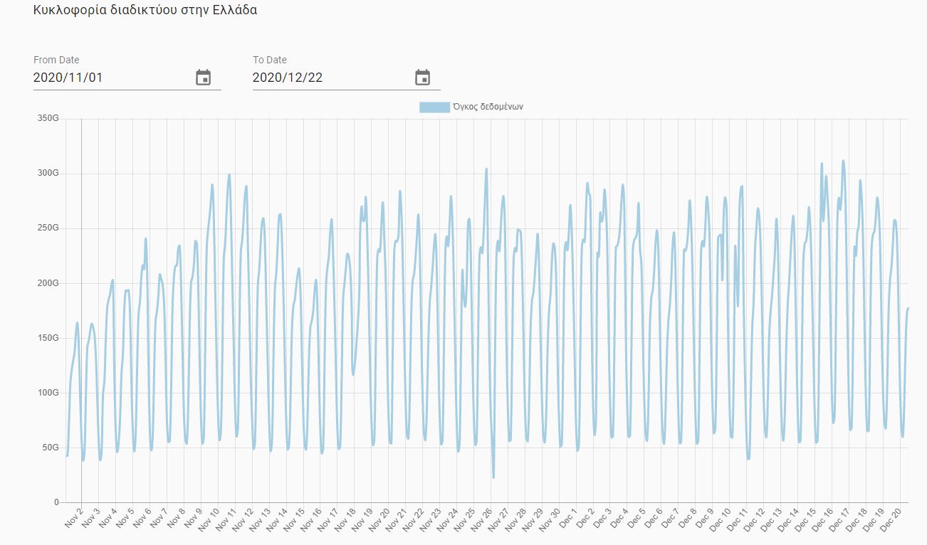Click the chart title Κυκλοφορία διαδικτύου στην Ελλάδα
Viewport: 927px width, 545px height.
pos(145,11)
